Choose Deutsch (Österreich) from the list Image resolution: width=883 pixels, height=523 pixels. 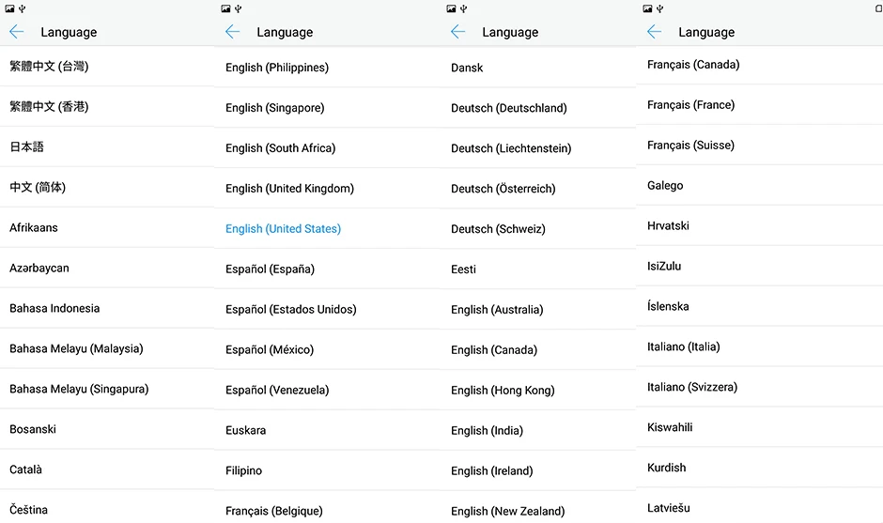503,188
